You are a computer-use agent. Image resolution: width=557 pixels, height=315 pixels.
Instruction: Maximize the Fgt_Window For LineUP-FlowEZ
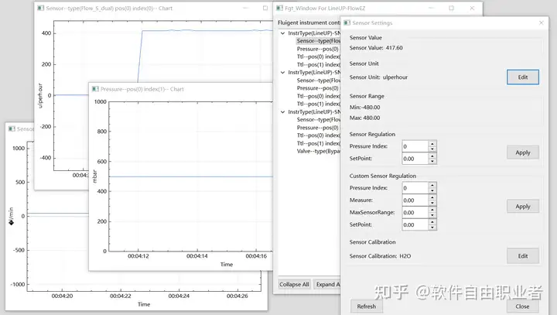tap(451, 9)
